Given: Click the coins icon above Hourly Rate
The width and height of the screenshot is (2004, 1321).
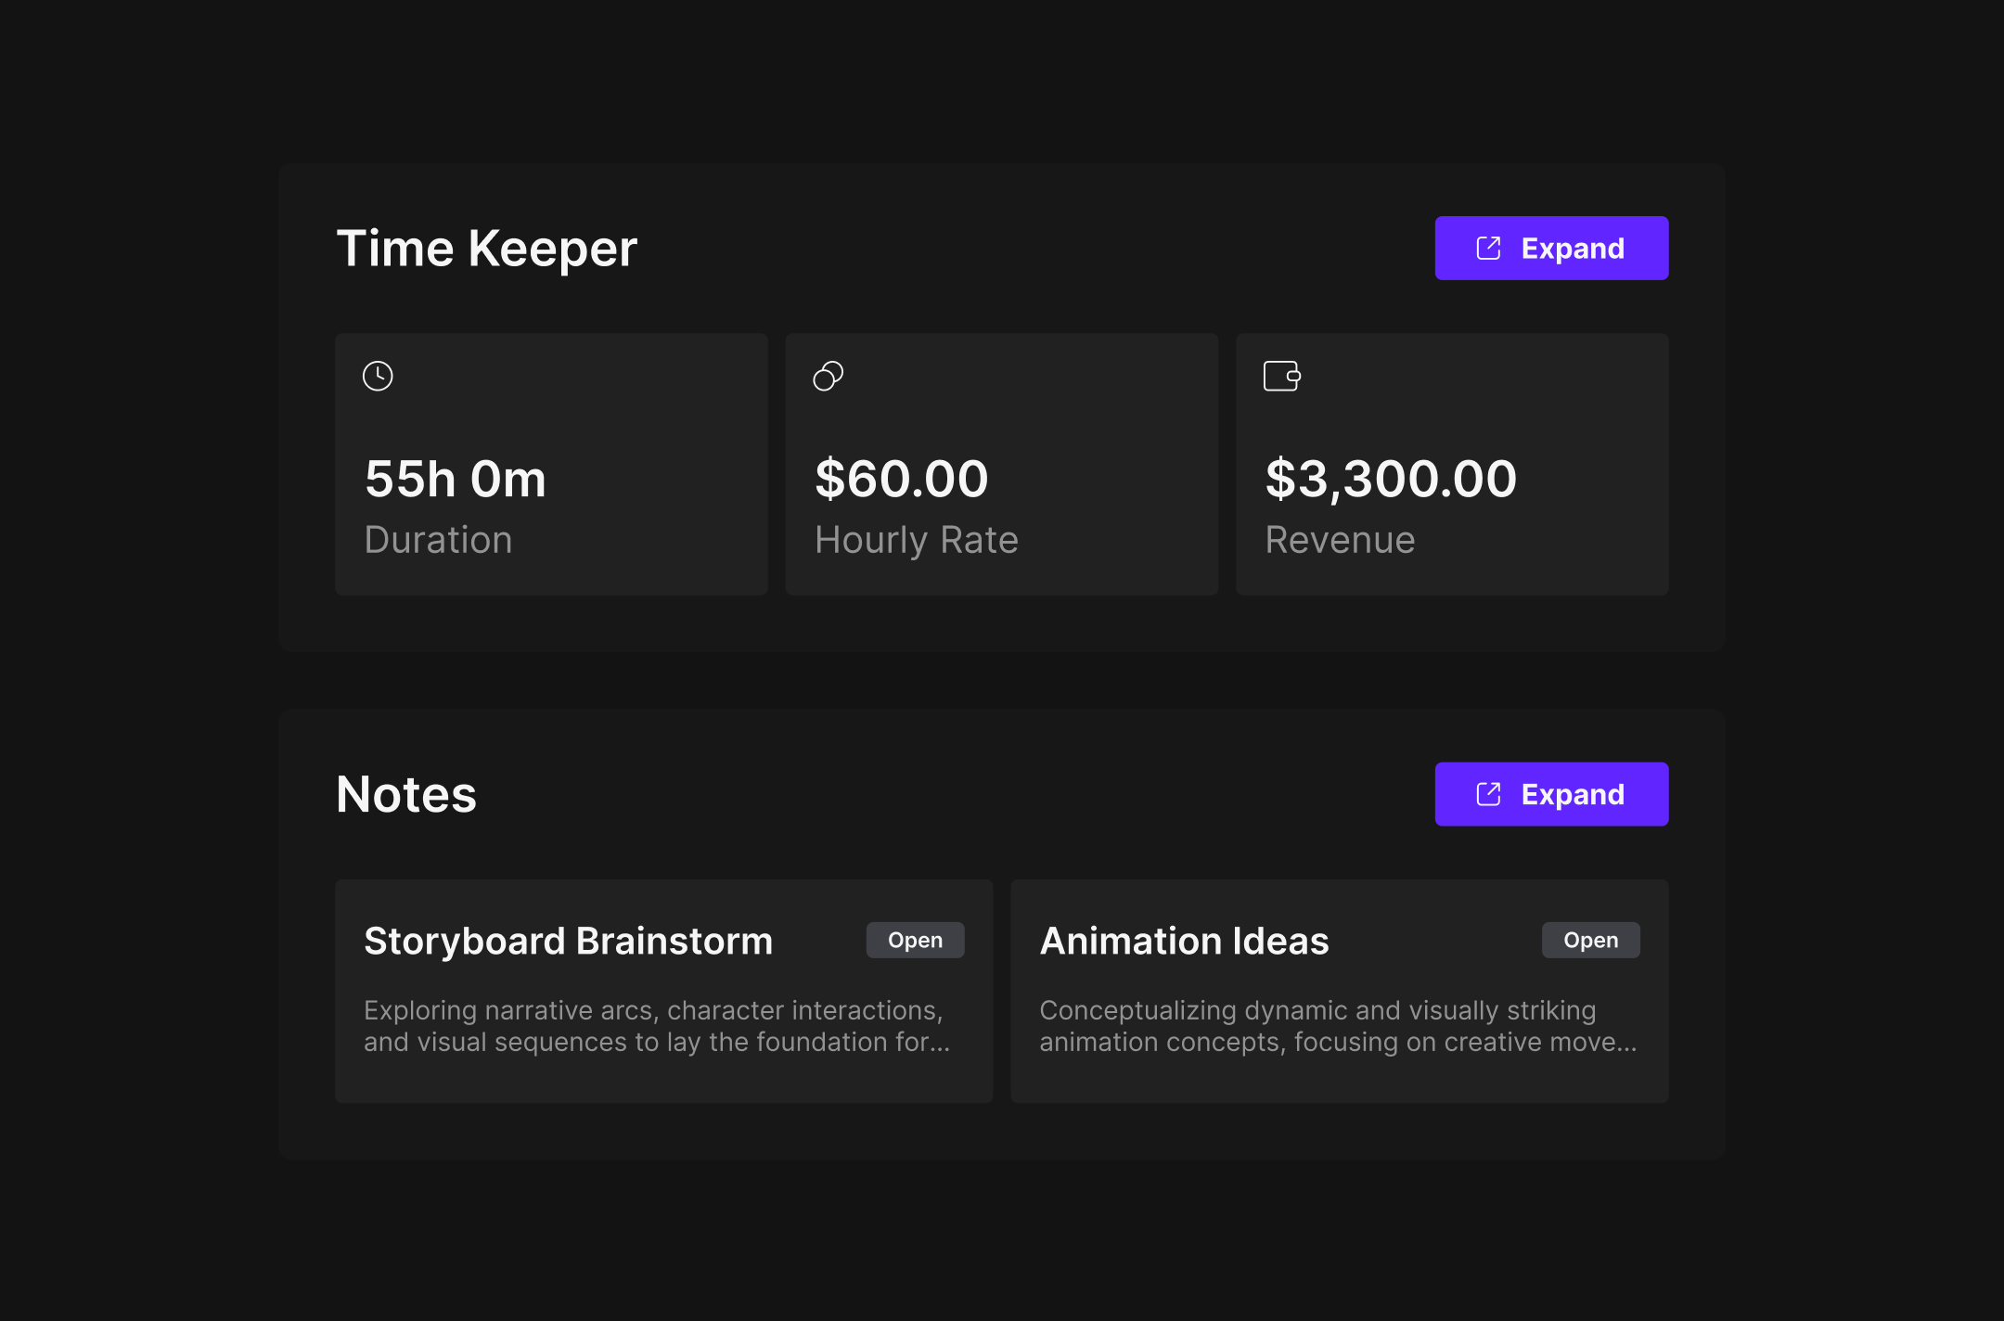Looking at the screenshot, I should point(829,376).
